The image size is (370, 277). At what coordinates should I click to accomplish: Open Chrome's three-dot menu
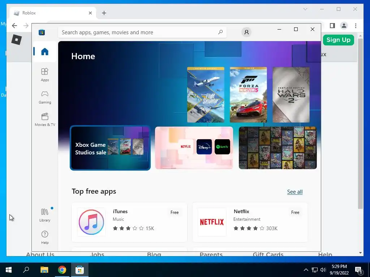pos(356,26)
